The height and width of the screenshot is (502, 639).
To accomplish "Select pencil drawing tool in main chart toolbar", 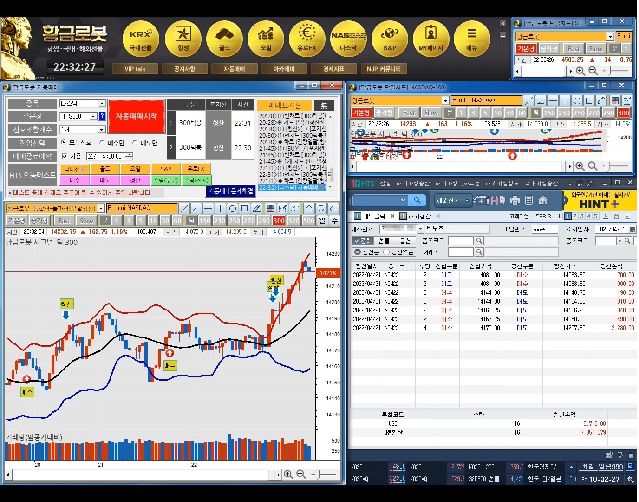I will tap(256, 208).
